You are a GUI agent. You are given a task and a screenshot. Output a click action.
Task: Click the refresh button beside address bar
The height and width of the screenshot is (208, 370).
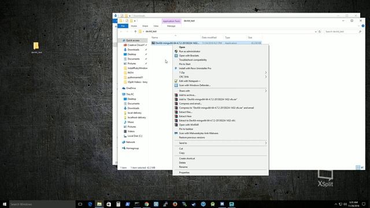pos(320,32)
